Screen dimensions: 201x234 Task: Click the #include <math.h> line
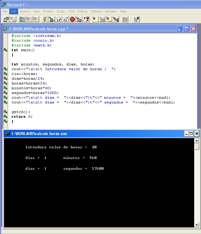tap(31, 45)
